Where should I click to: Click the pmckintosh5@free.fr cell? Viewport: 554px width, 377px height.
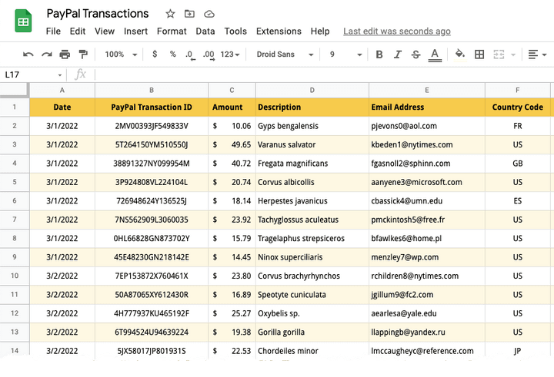427,220
